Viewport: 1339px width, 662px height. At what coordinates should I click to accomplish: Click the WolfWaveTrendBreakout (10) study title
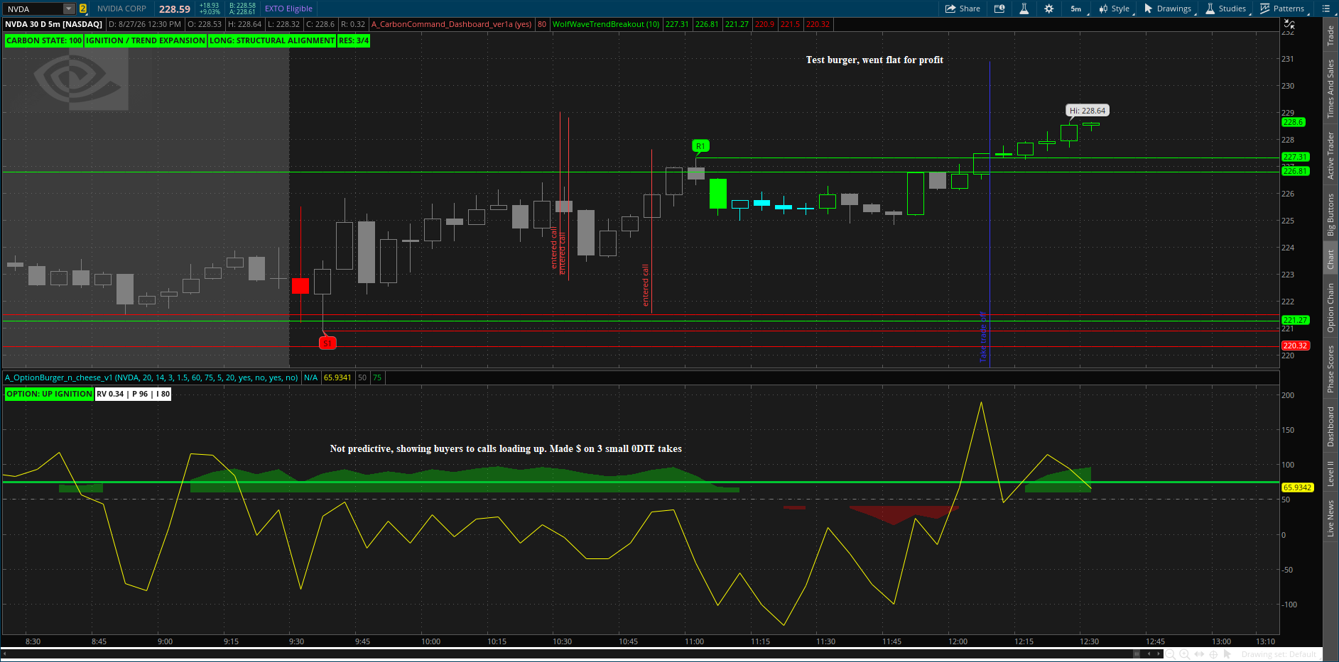(x=606, y=24)
